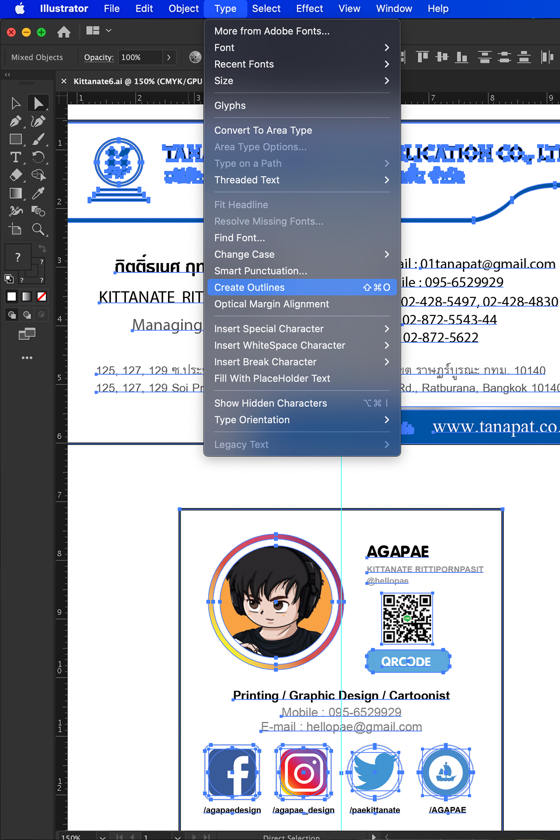Click the Home icon
Viewport: 560px width, 840px height.
(x=64, y=31)
